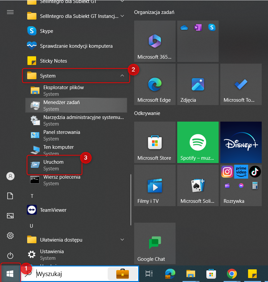The height and width of the screenshot is (282, 268).
Task: Launch Menedżer zadań
Action: point(76,105)
